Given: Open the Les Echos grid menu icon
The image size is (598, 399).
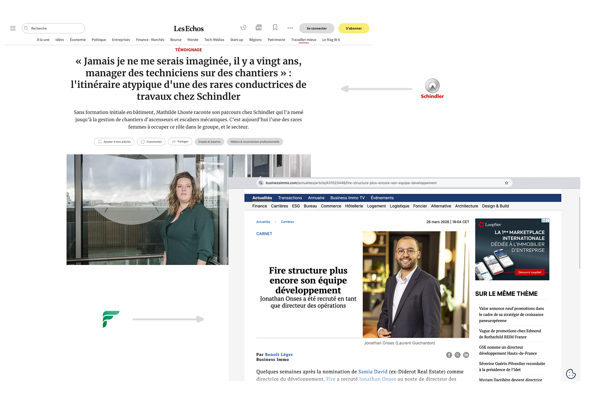Looking at the screenshot, I should pos(13,28).
